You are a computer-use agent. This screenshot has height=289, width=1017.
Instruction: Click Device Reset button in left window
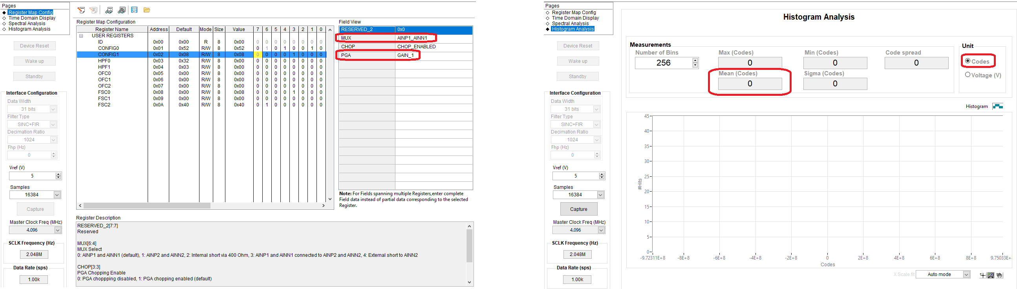[34, 46]
